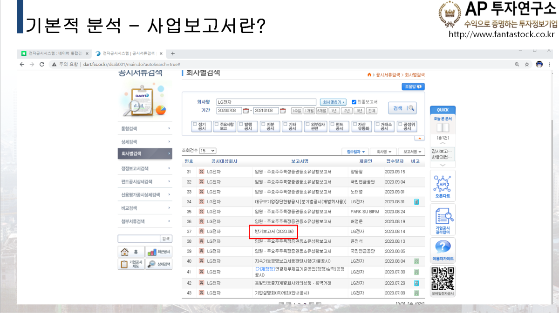This screenshot has width=559, height=313.
Task: Click the sidebar quick search text box
Action: tap(139, 239)
